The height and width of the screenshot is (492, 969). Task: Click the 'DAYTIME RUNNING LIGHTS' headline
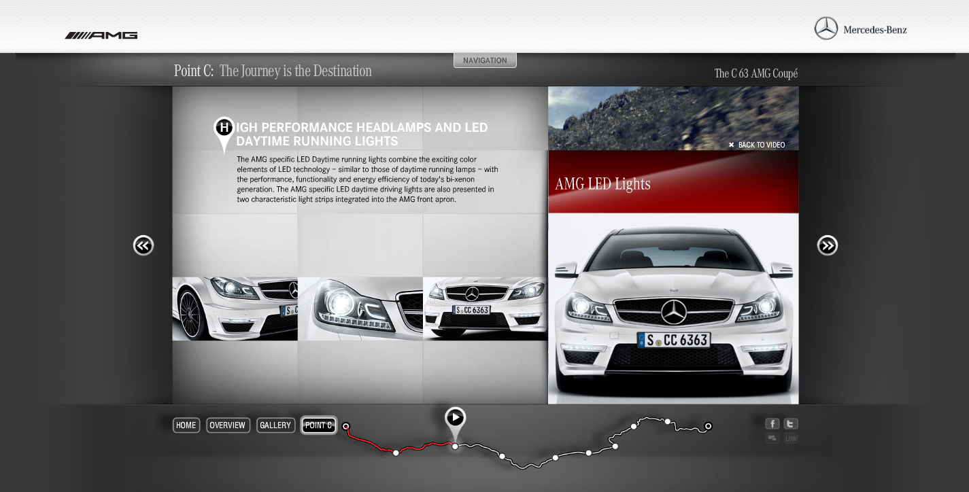(x=317, y=141)
